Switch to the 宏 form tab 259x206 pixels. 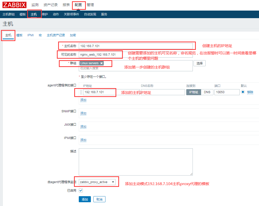40,35
